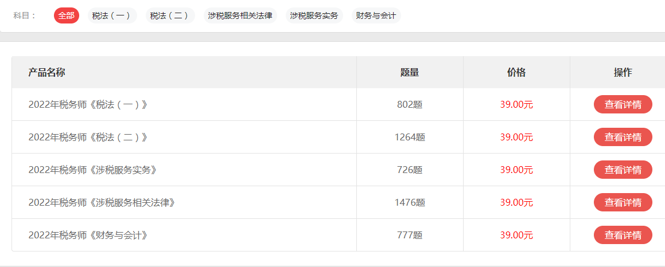This screenshot has width=665, height=267.
Task: Open the 2022年税务师《财务与会计》 product name
Action: 88,235
